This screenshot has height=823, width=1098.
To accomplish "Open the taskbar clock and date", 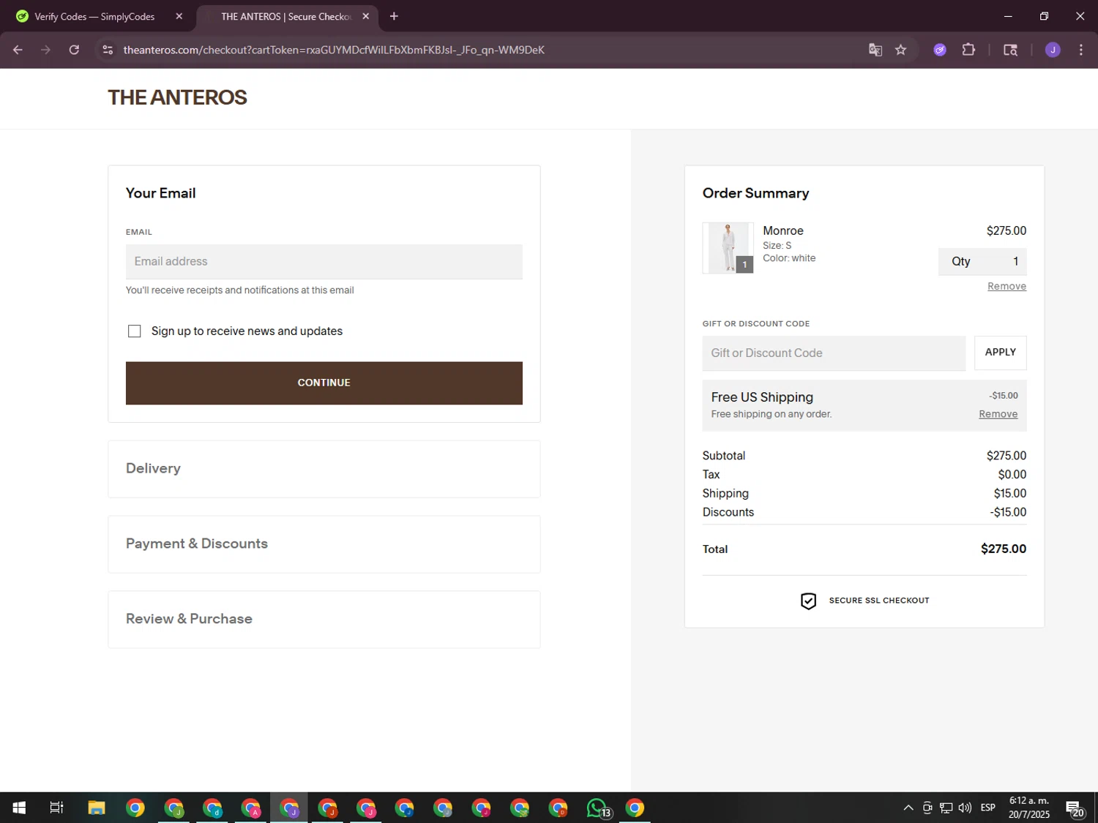I will [x=1028, y=808].
